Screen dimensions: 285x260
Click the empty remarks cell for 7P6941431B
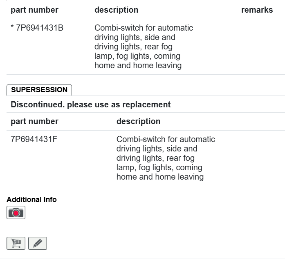tap(257, 47)
